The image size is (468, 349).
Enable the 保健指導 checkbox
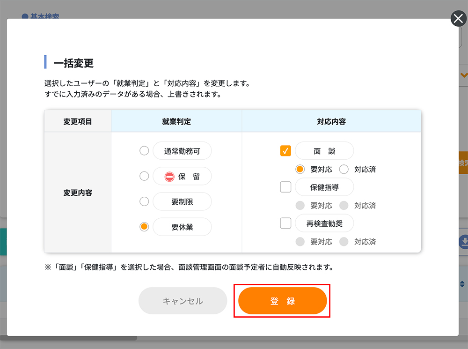[x=285, y=187]
